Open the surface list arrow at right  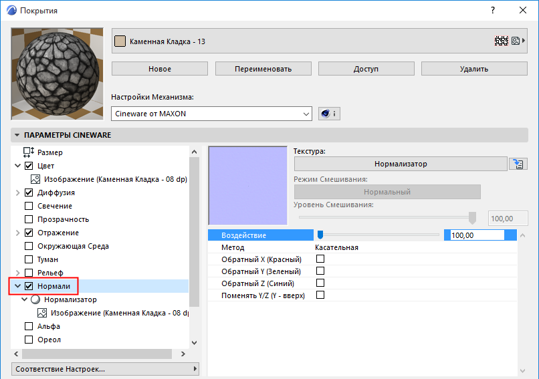coord(524,41)
